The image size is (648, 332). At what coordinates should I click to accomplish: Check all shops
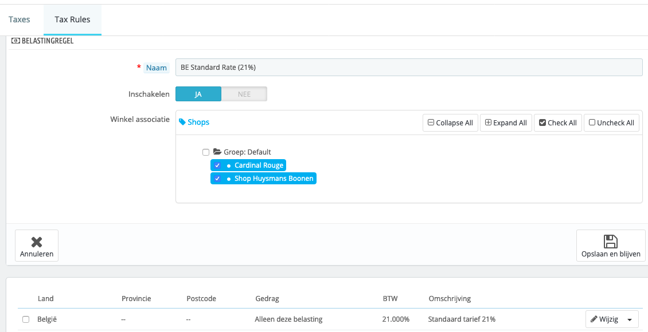(558, 122)
